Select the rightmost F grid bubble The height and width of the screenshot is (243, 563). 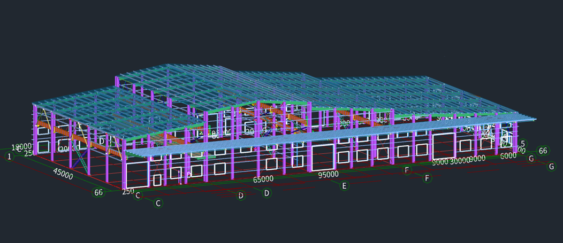pos(427,178)
